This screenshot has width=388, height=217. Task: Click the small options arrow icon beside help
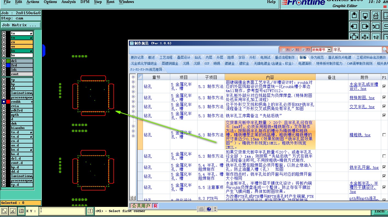[x=215, y=209]
